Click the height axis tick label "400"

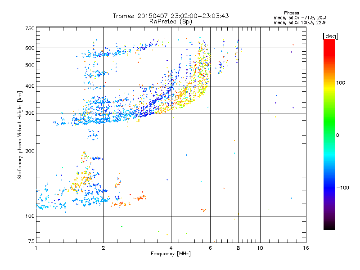pyautogui.click(x=30, y=86)
